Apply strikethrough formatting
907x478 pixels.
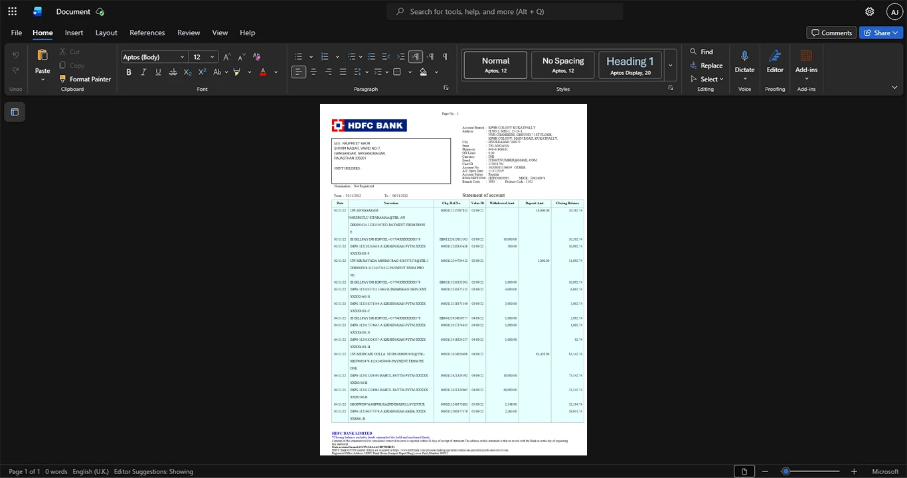tap(173, 72)
